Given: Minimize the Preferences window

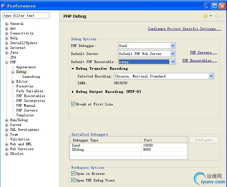Looking at the screenshot, I should point(207,6).
